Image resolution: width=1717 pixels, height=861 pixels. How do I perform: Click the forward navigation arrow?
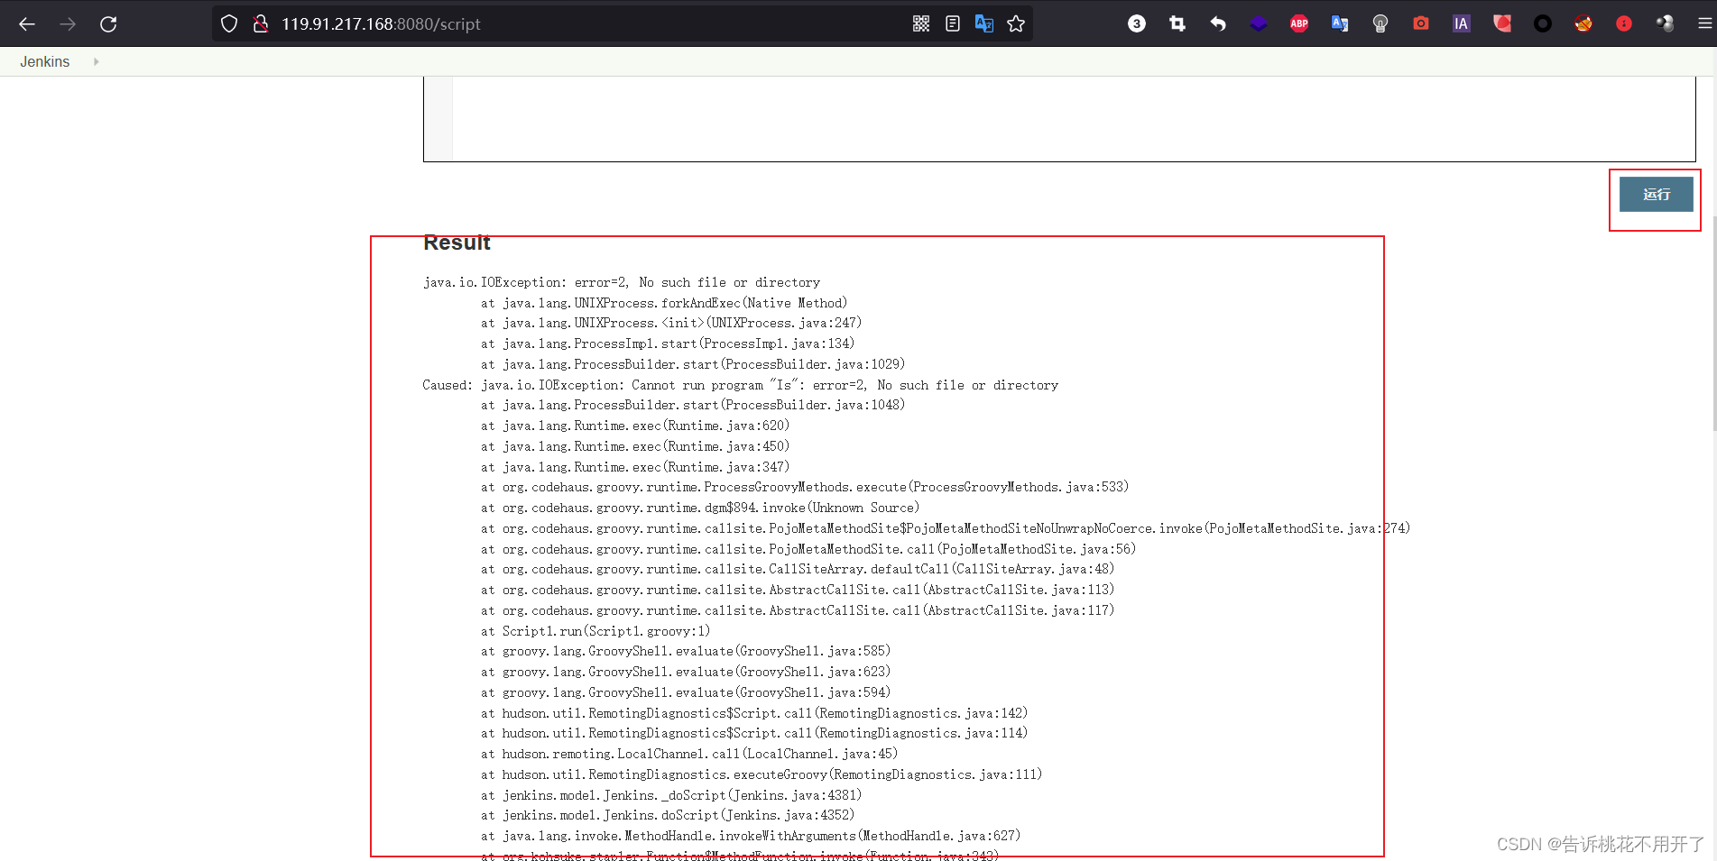tap(68, 24)
